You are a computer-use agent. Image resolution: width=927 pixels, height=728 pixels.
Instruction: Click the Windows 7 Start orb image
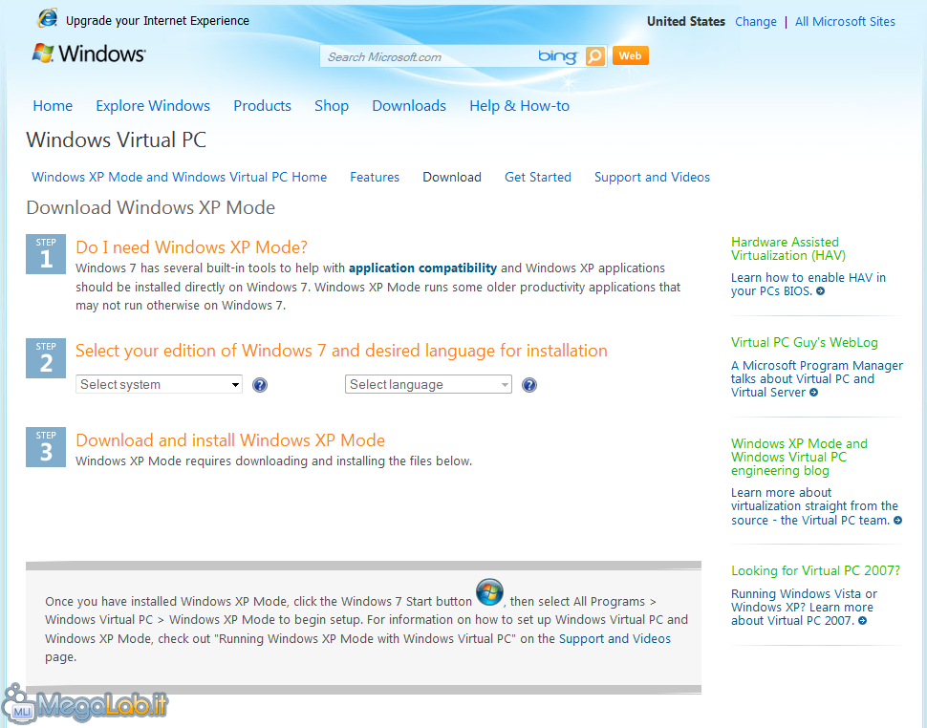(489, 591)
